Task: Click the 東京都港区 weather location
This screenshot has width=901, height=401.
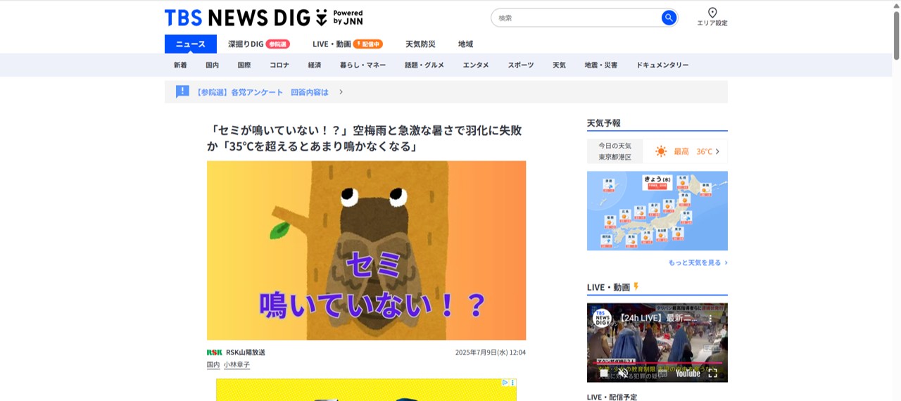Action: pyautogui.click(x=615, y=157)
